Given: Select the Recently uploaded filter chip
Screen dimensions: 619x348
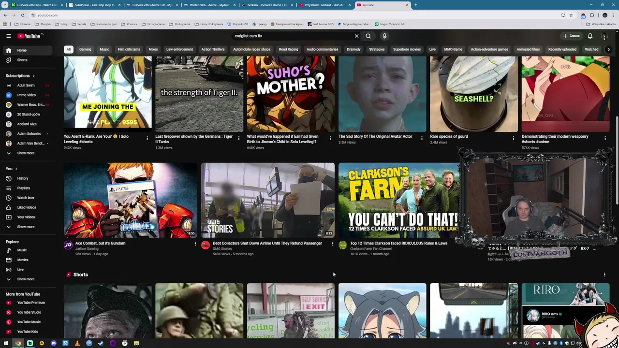Looking at the screenshot, I should pos(562,49).
